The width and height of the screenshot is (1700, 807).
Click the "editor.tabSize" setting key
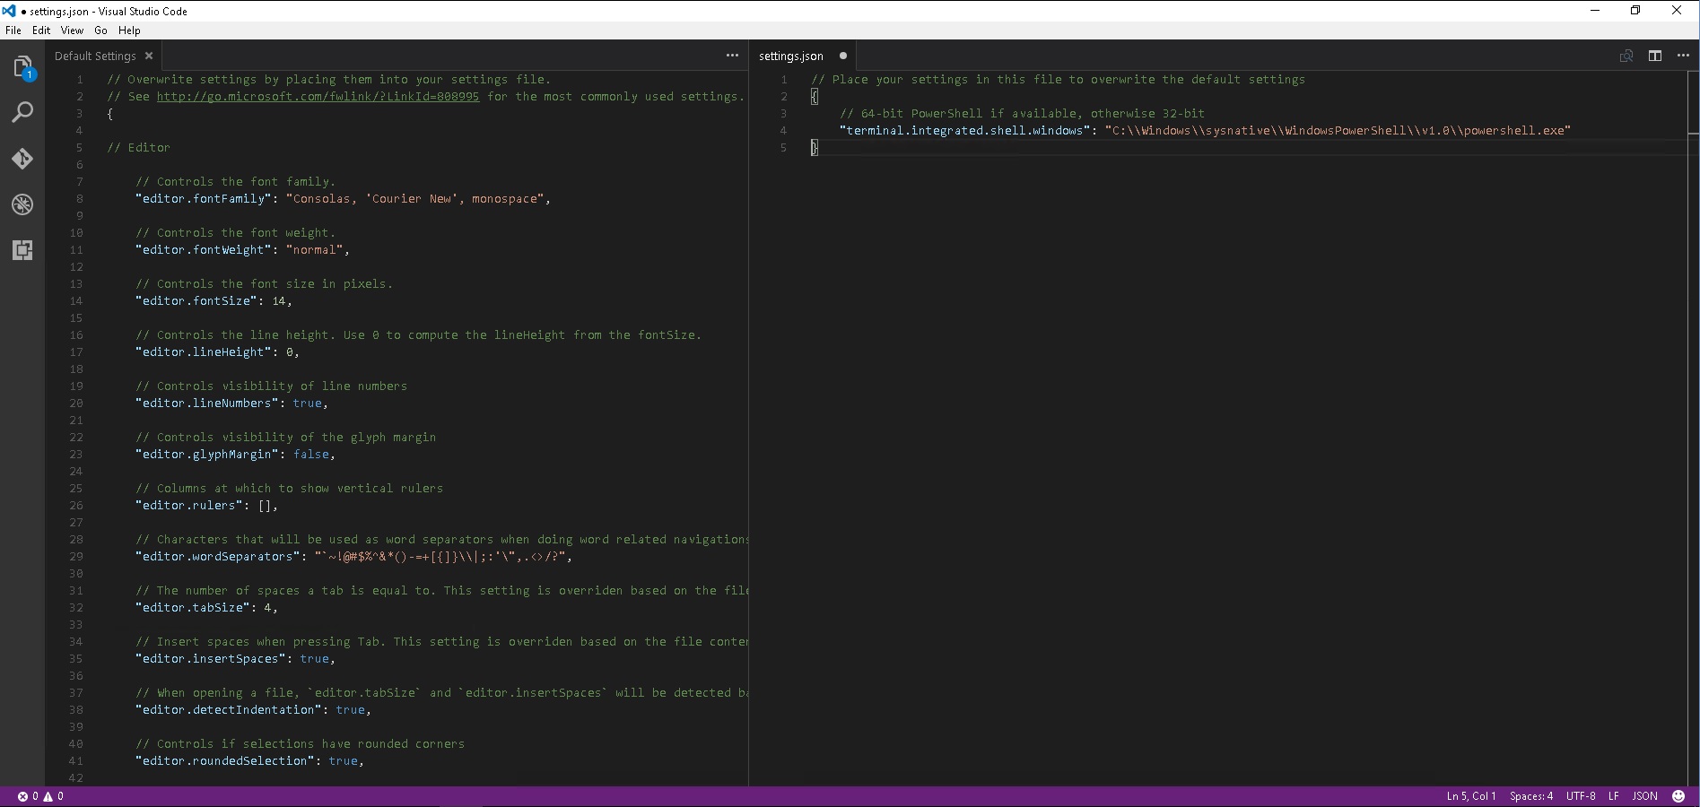pos(191,607)
